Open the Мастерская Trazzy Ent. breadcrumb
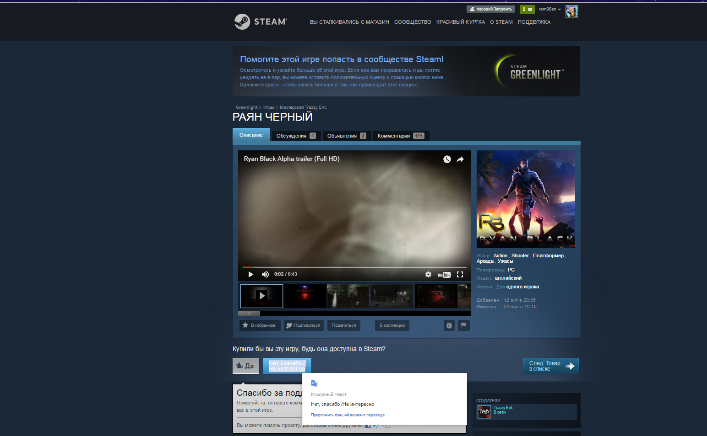Screen dimensions: 707x436 (x=303, y=107)
